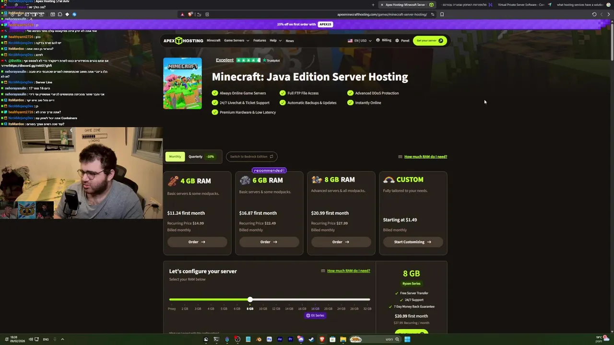The width and height of the screenshot is (614, 345).
Task: Show hidden tray icons chevron
Action: (x=62, y=339)
